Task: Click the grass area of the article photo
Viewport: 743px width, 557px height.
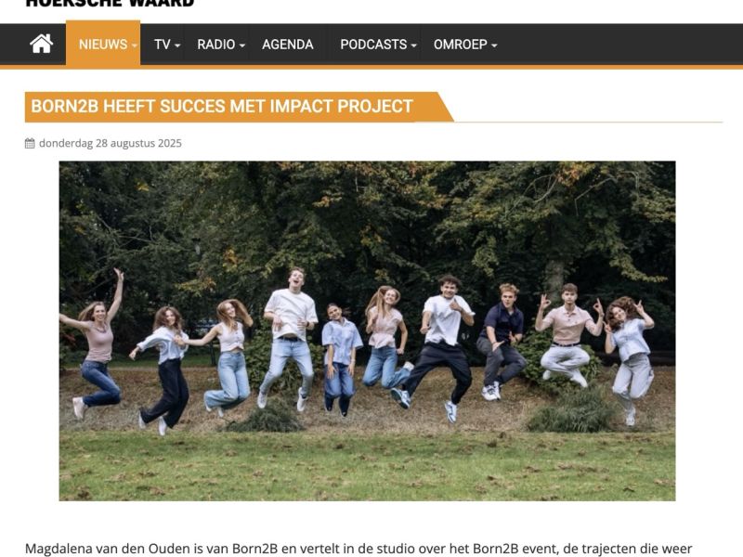Action: click(x=367, y=467)
